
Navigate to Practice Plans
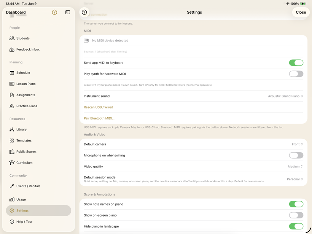(x=27, y=106)
